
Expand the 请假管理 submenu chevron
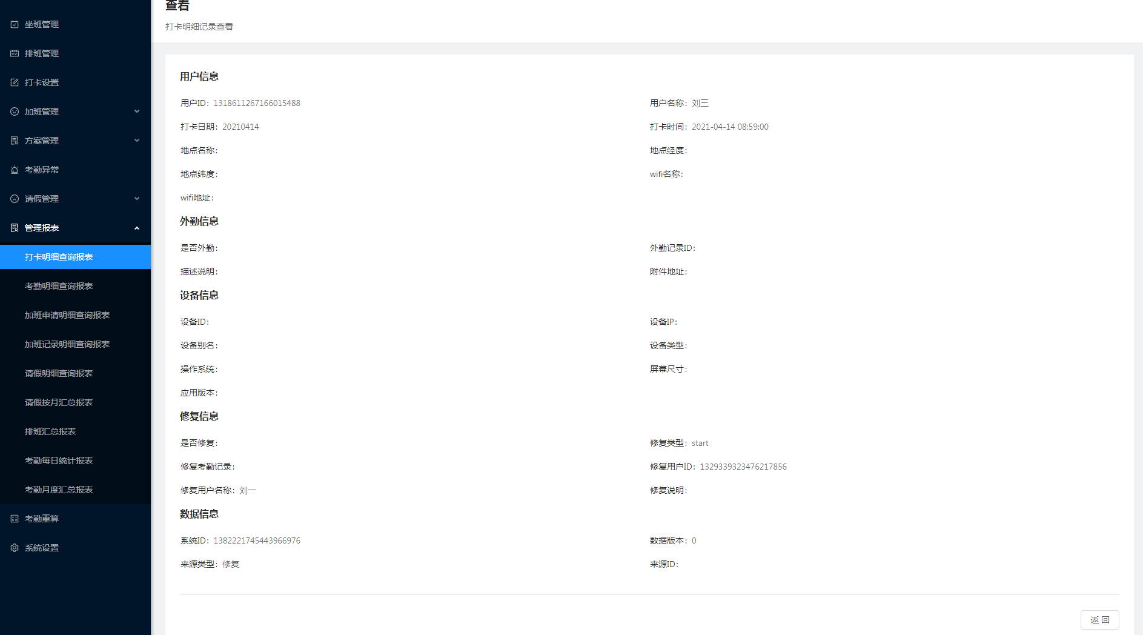[137, 199]
